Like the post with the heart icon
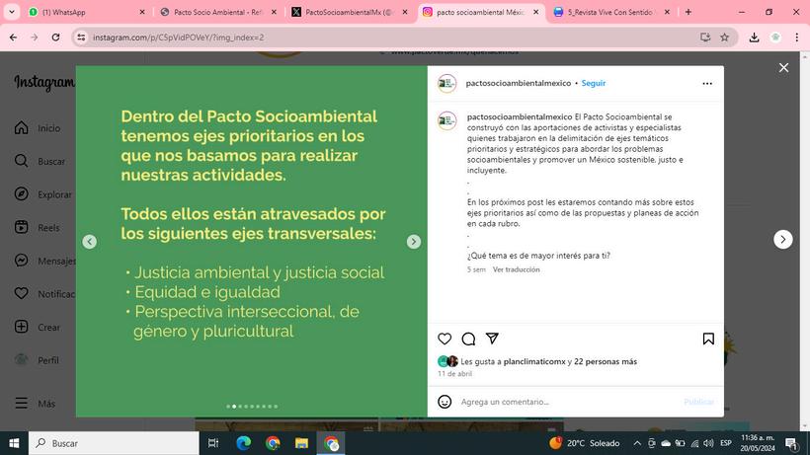Screen dimensions: 810x455 click(445, 339)
